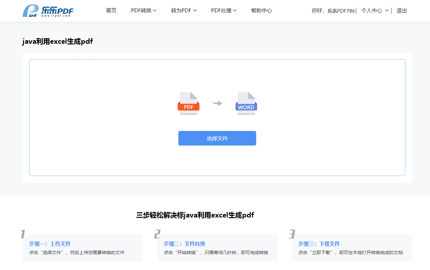Expand the 转为PDF dropdown menu
This screenshot has height=270, width=430.
[x=184, y=11]
